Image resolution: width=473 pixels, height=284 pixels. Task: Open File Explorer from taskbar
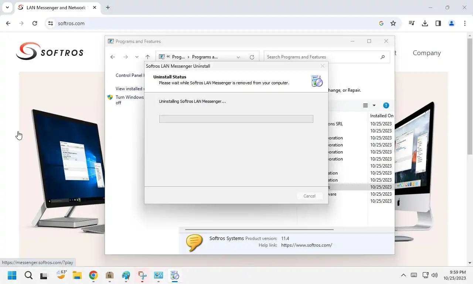point(77,275)
